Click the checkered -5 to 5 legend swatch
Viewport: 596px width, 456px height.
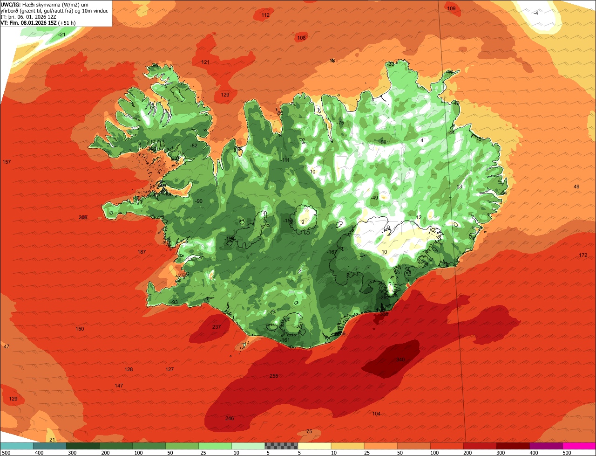pos(281,446)
